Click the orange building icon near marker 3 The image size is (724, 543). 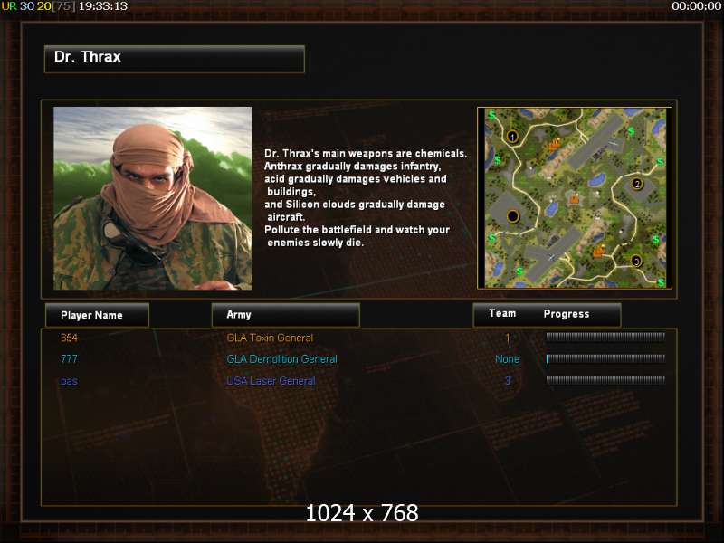coord(598,251)
